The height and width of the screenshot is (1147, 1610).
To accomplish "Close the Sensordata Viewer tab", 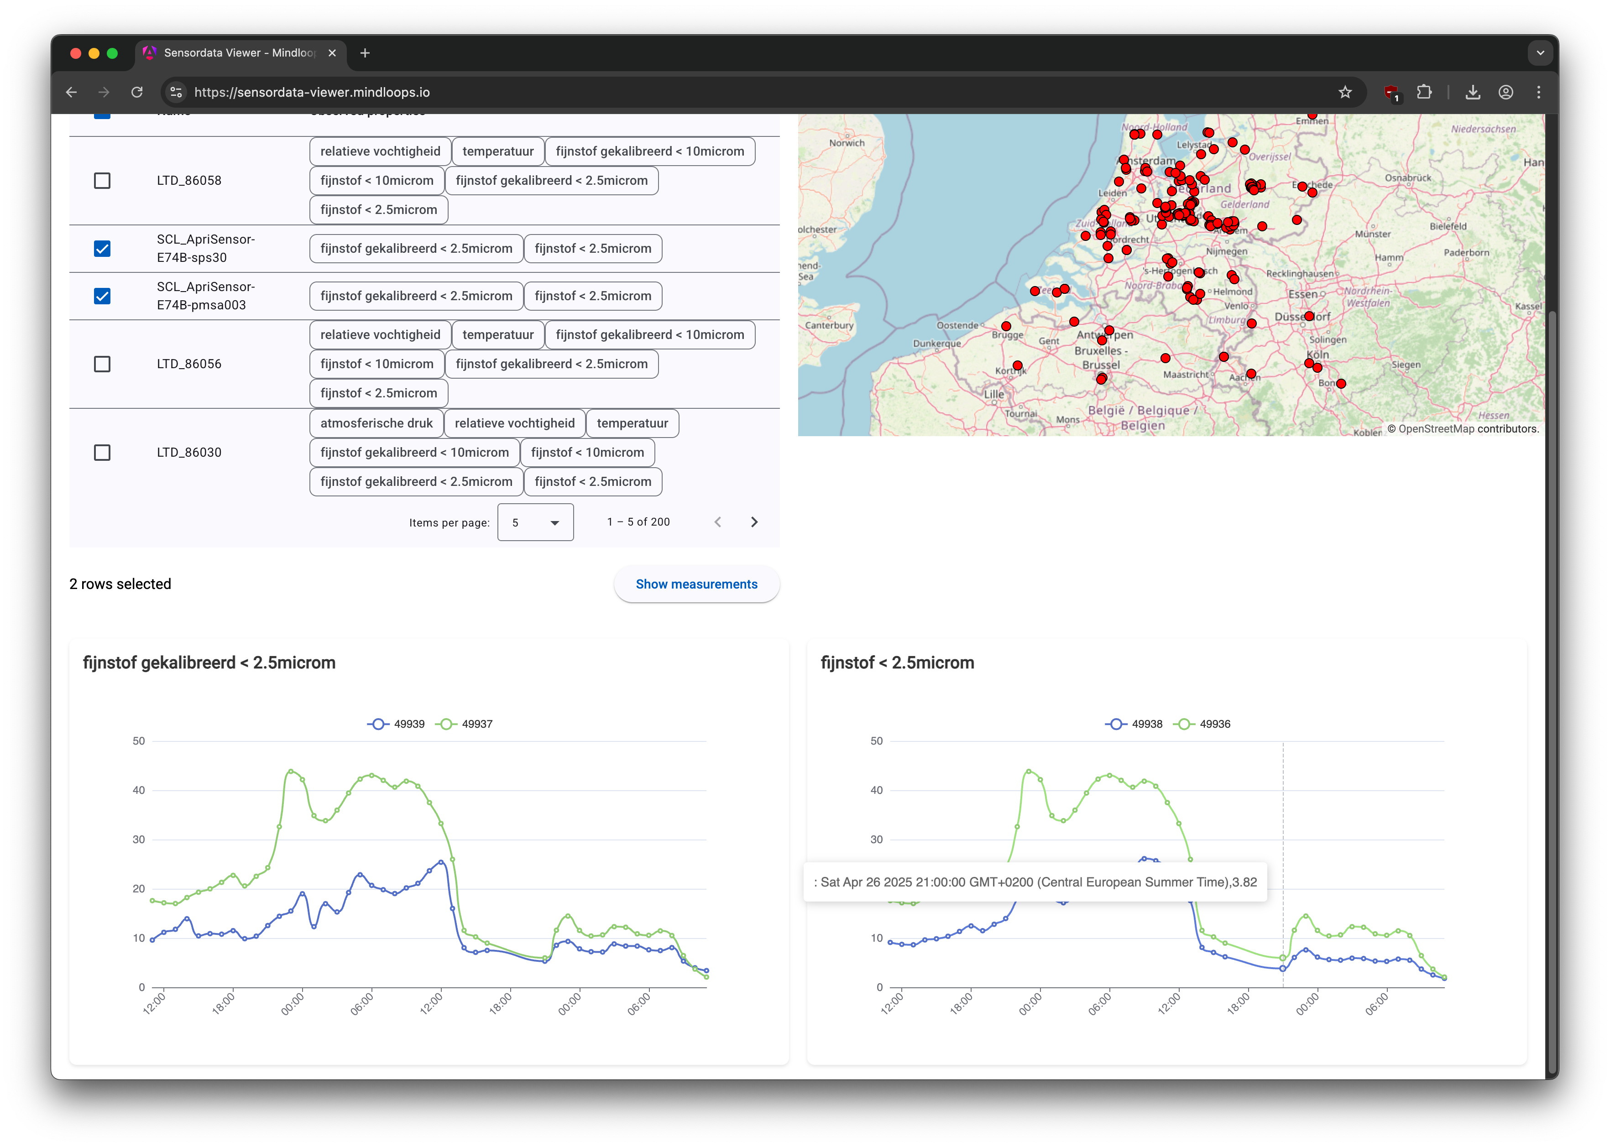I will click(x=332, y=53).
